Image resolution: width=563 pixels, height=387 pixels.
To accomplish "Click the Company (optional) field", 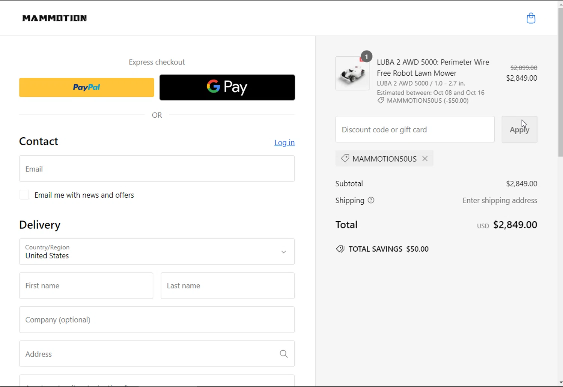I will pyautogui.click(x=157, y=320).
